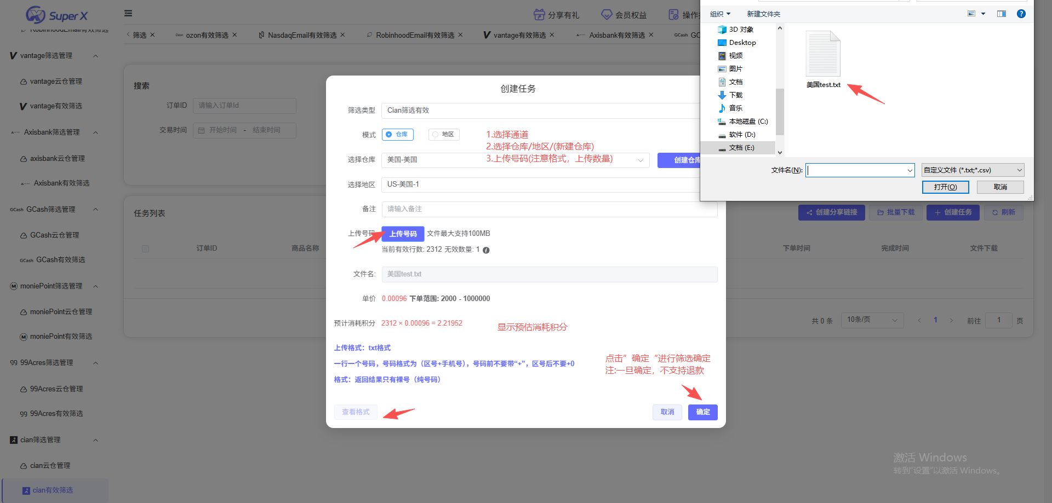Click the hamburger menu collapse icon
The height and width of the screenshot is (503, 1052).
[128, 14]
